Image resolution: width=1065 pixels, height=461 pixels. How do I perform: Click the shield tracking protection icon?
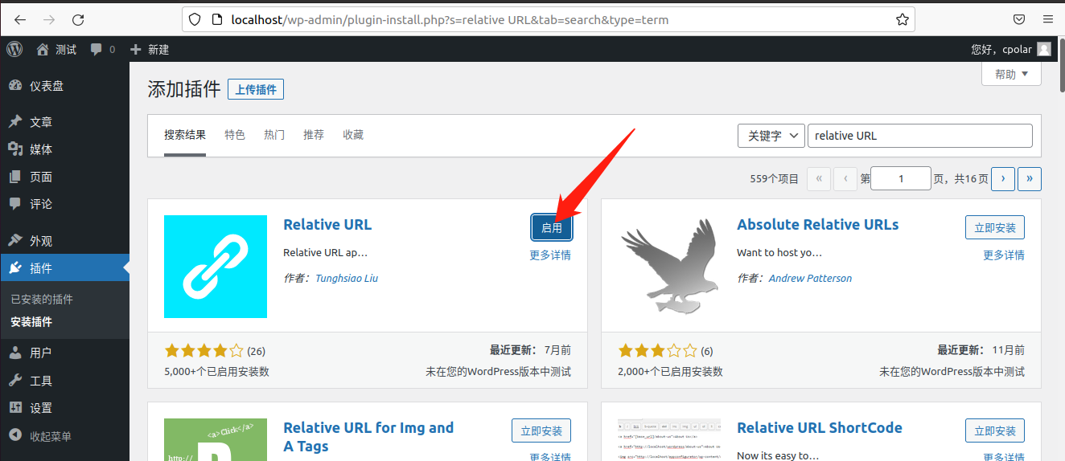point(195,19)
